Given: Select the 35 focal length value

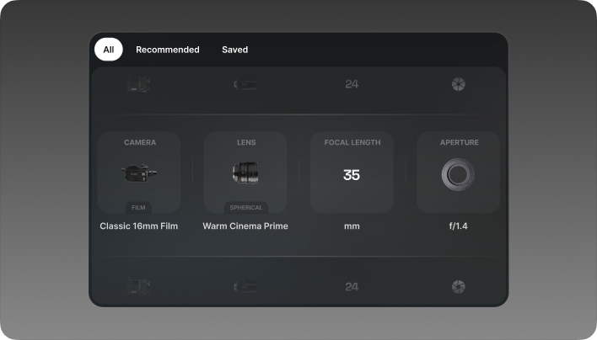Looking at the screenshot, I should (x=352, y=175).
